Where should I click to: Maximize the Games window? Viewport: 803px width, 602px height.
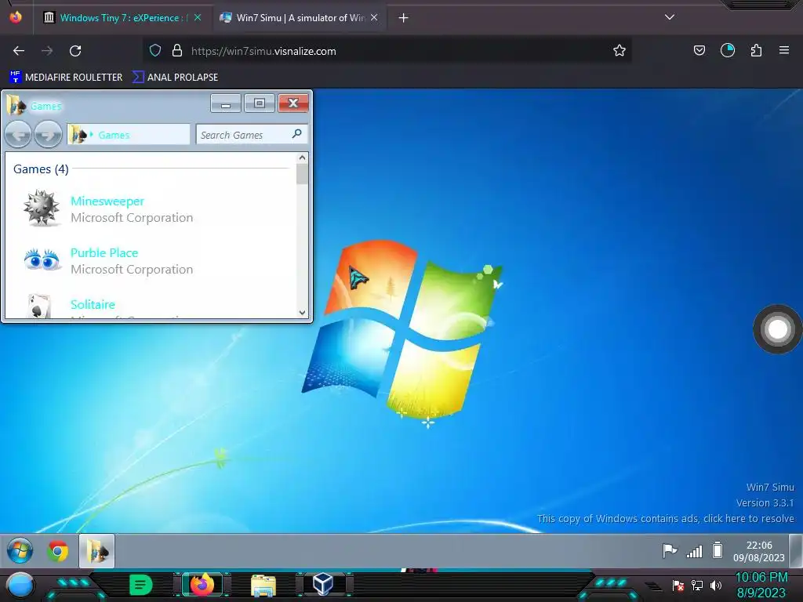(259, 103)
